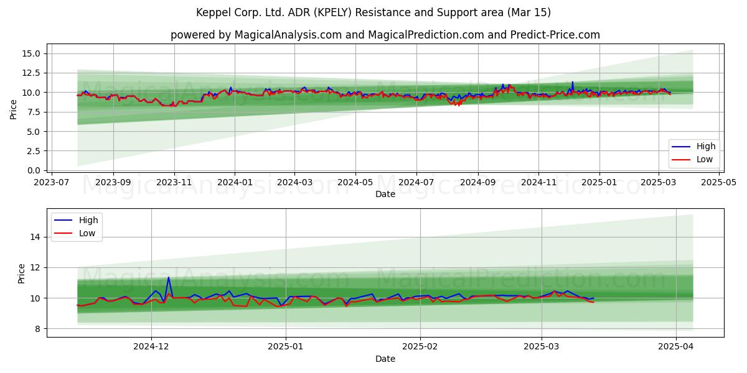Click the 'Price' axis title of the bottom chart
Screen dimensions: 747x373
(x=22, y=274)
